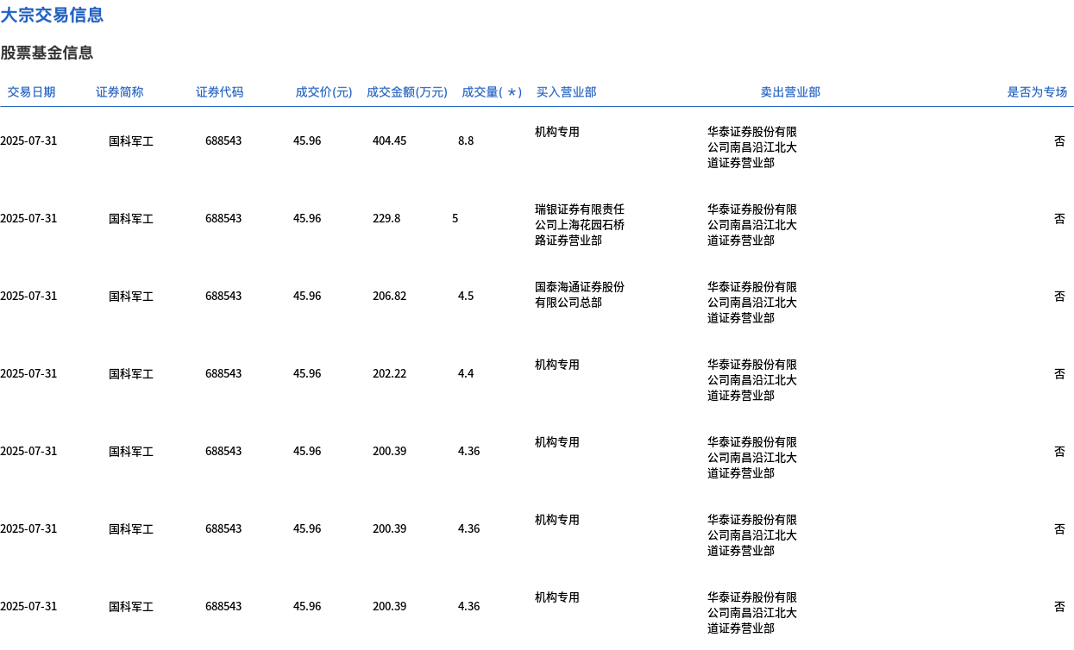Click the 国泰海通证券 buyer cell
The height and width of the screenshot is (650, 1074).
click(580, 295)
